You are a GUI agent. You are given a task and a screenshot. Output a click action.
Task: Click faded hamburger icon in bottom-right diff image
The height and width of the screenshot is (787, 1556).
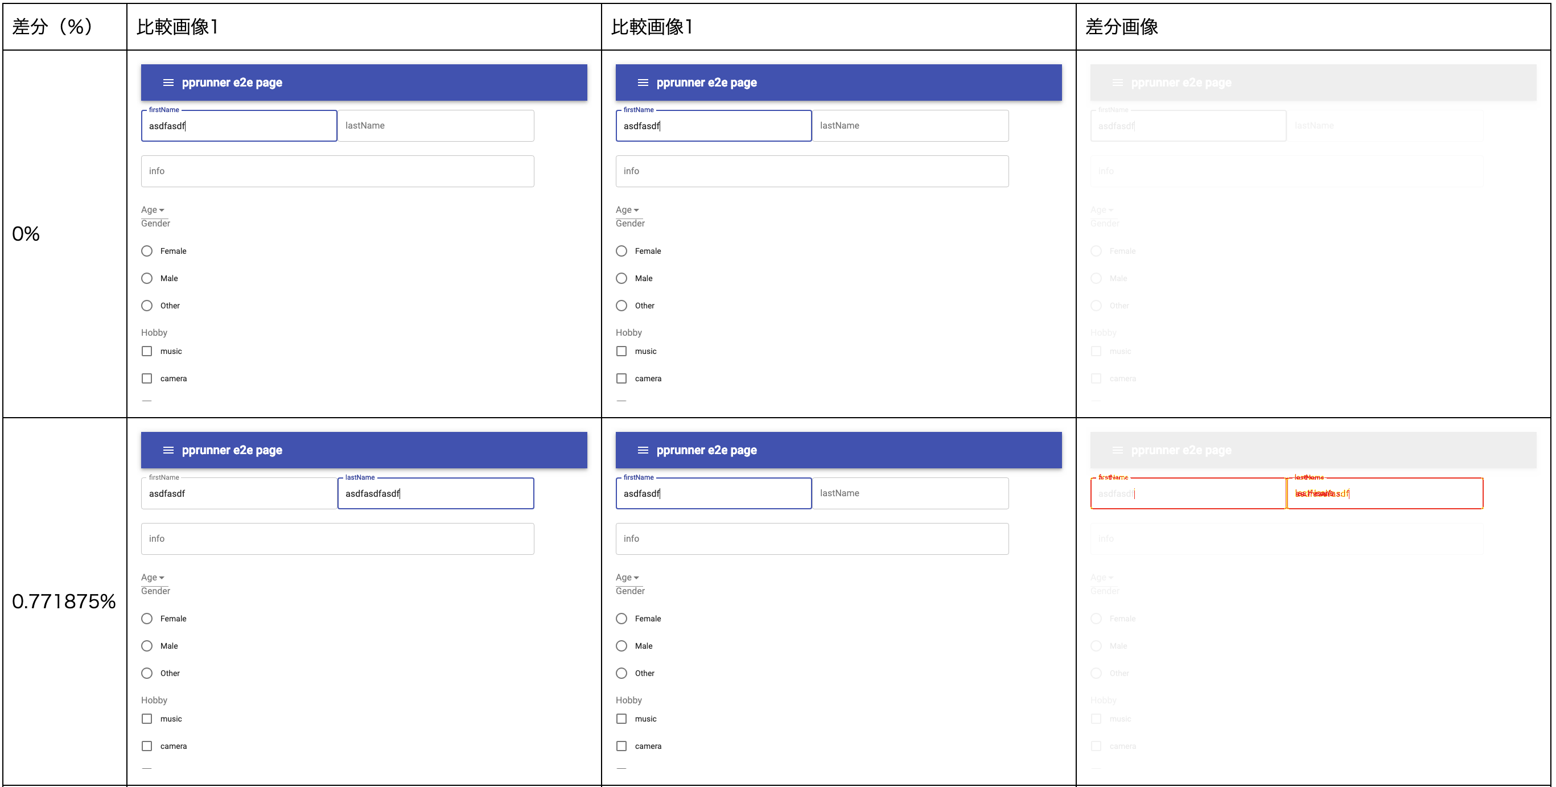click(x=1117, y=450)
